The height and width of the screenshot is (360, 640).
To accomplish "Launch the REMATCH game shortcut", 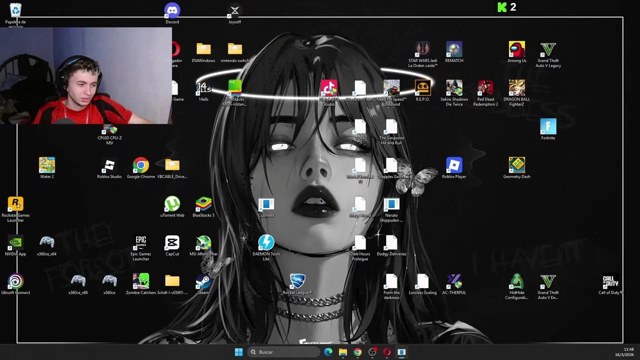I will tap(454, 52).
